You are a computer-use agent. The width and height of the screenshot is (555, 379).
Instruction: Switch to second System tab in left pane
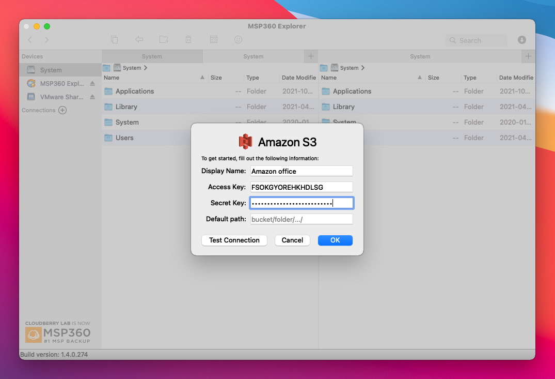tap(253, 56)
